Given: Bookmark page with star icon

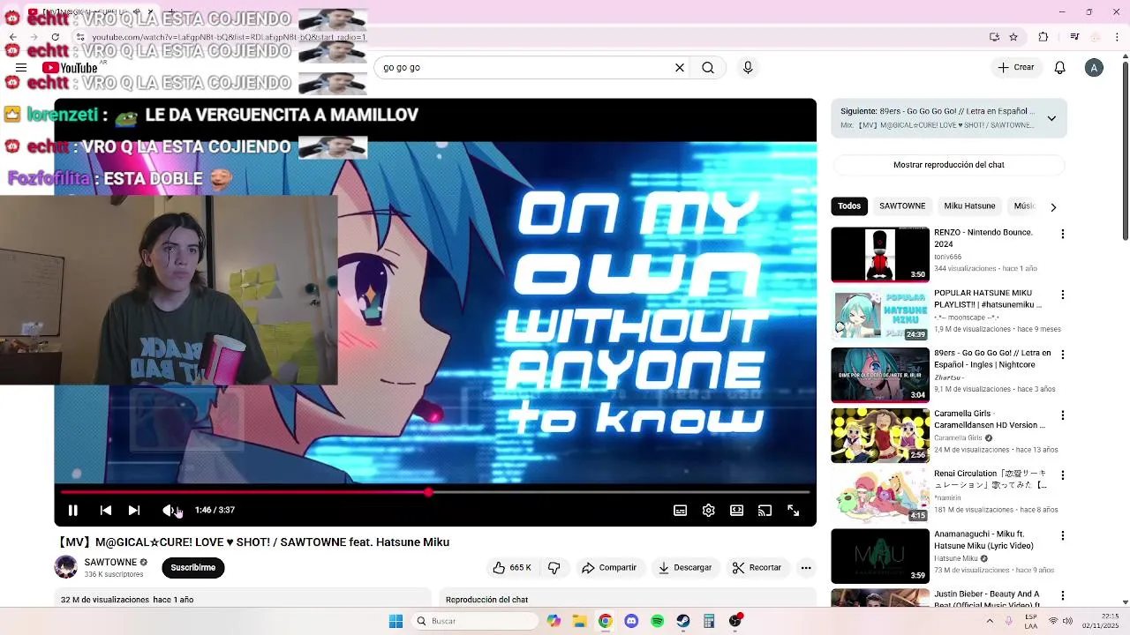Looking at the screenshot, I should (x=1013, y=37).
